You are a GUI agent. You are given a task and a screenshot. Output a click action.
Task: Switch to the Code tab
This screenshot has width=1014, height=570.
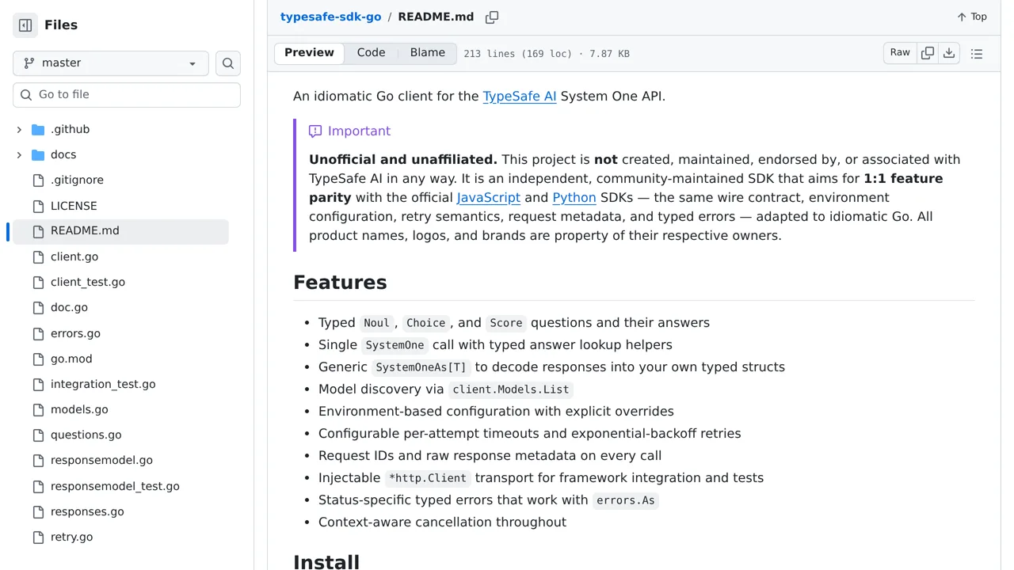[x=371, y=53]
